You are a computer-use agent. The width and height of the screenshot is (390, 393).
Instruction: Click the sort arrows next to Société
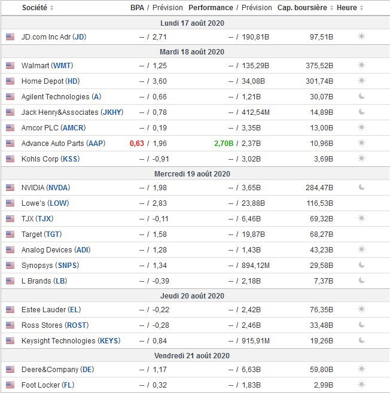pyautogui.click(x=51, y=8)
